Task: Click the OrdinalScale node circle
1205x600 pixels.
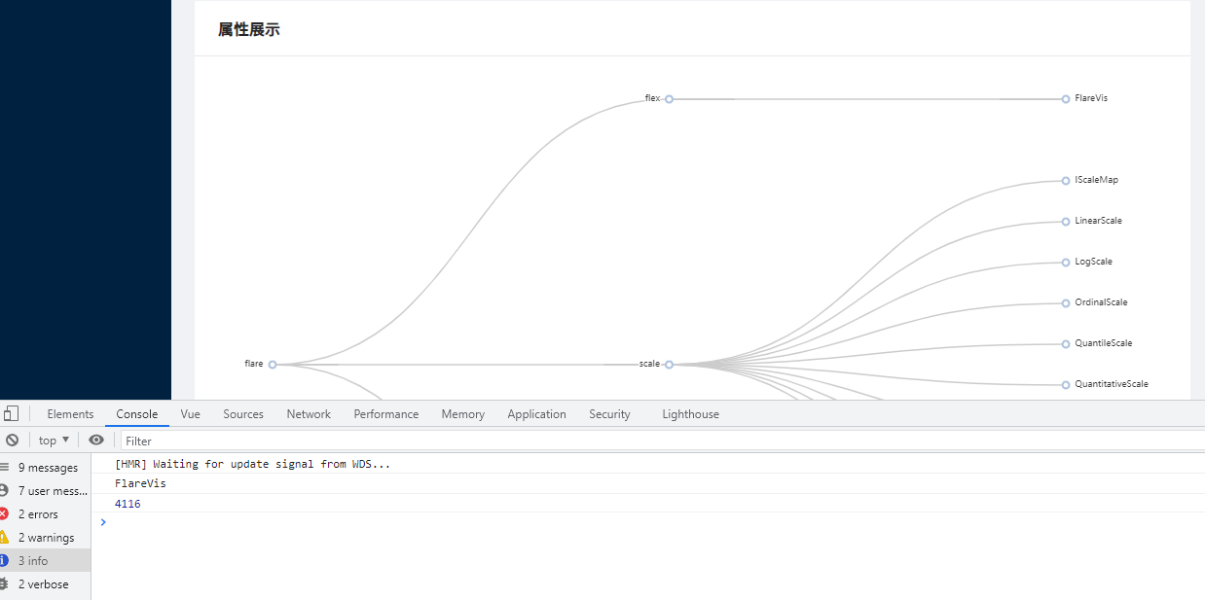Action: (1066, 303)
